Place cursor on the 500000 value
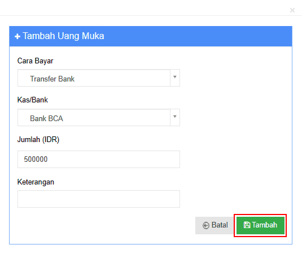The image size is (302, 266). click(x=36, y=159)
